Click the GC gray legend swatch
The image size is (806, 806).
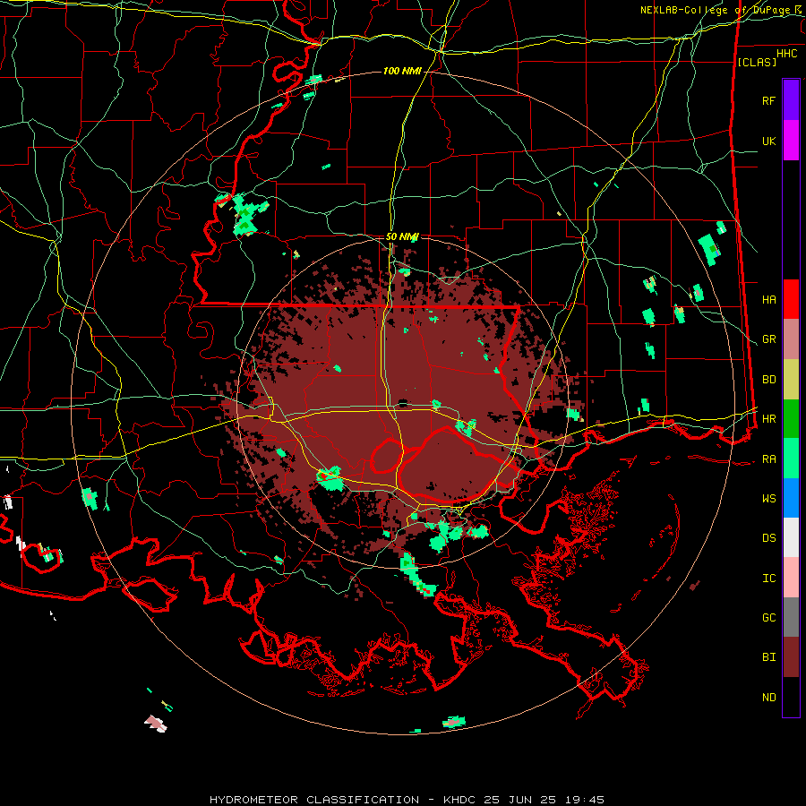point(791,617)
